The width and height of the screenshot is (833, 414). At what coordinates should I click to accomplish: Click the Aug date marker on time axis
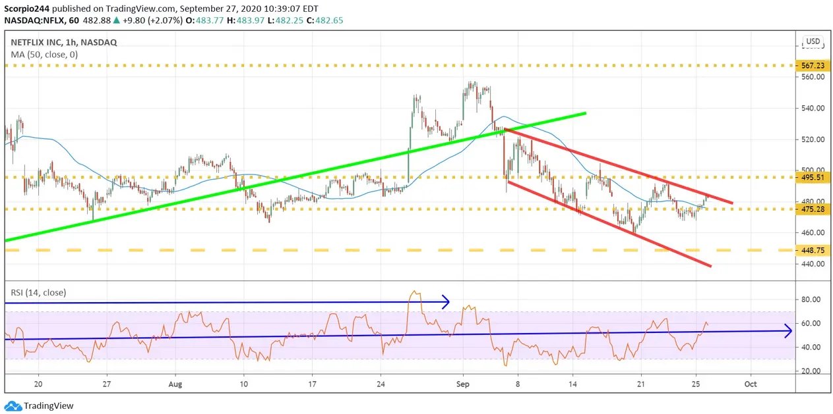pos(175,383)
